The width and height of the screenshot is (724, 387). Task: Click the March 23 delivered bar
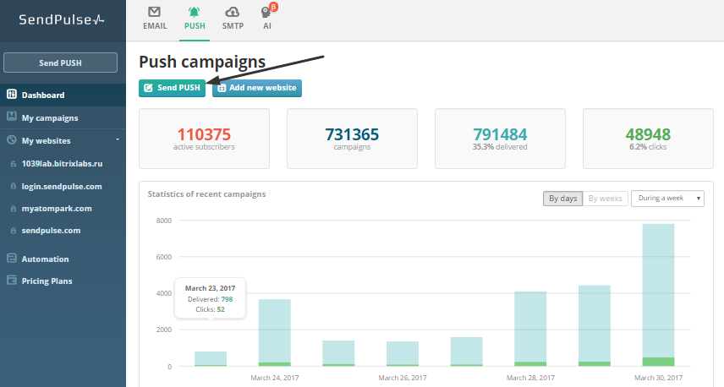tap(211, 359)
